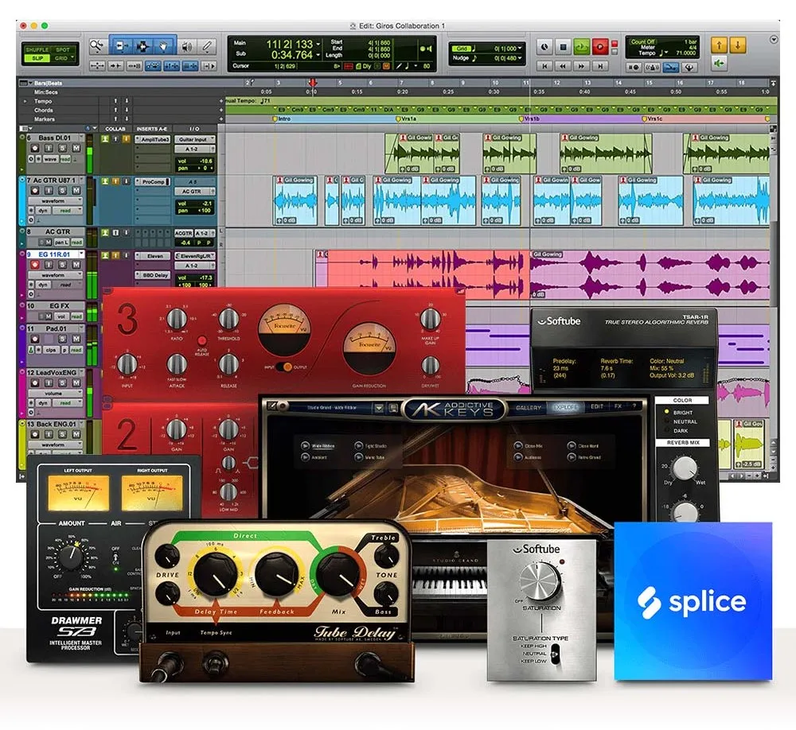Viewport: 796px width, 730px height.
Task: Adjust the Tube Delay Mix knob
Action: tap(337, 575)
